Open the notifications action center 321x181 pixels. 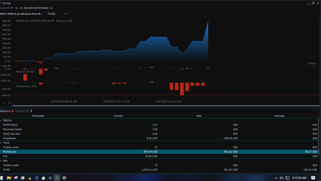point(313,178)
